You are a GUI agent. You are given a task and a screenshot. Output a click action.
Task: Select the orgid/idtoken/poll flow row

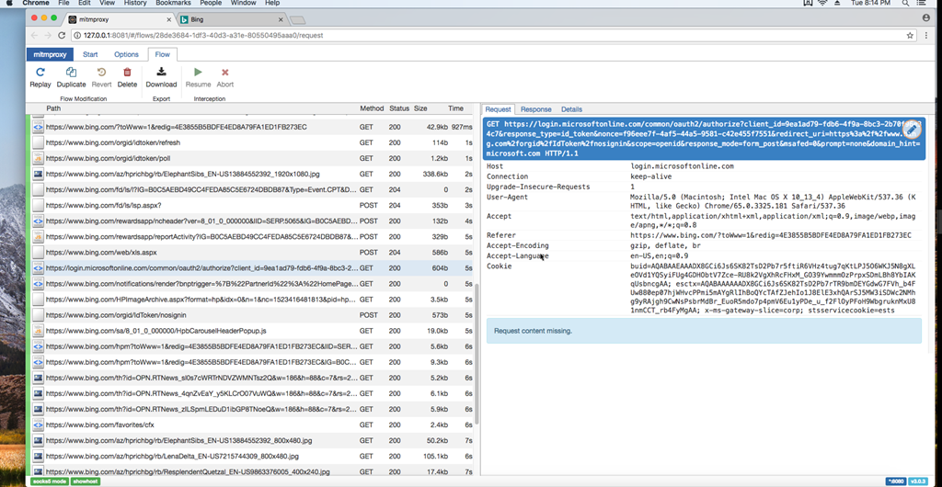(x=252, y=158)
